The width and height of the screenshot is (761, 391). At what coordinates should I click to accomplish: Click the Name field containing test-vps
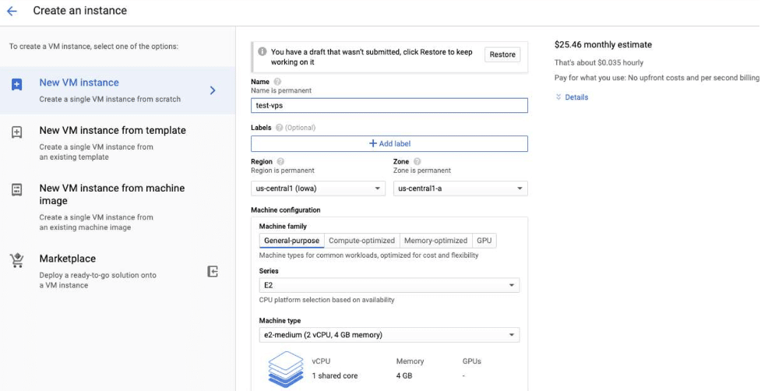[389, 105]
